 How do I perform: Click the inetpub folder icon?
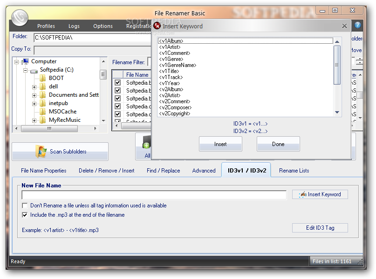(43, 103)
